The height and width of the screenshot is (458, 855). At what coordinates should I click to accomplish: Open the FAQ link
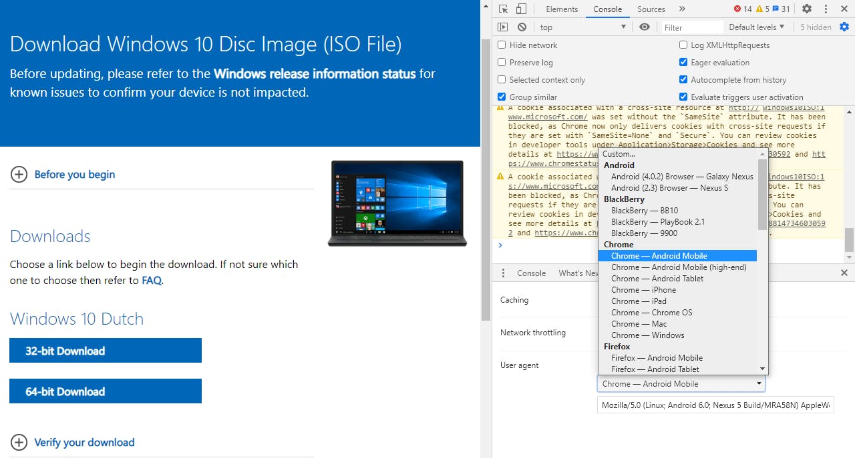tap(152, 281)
